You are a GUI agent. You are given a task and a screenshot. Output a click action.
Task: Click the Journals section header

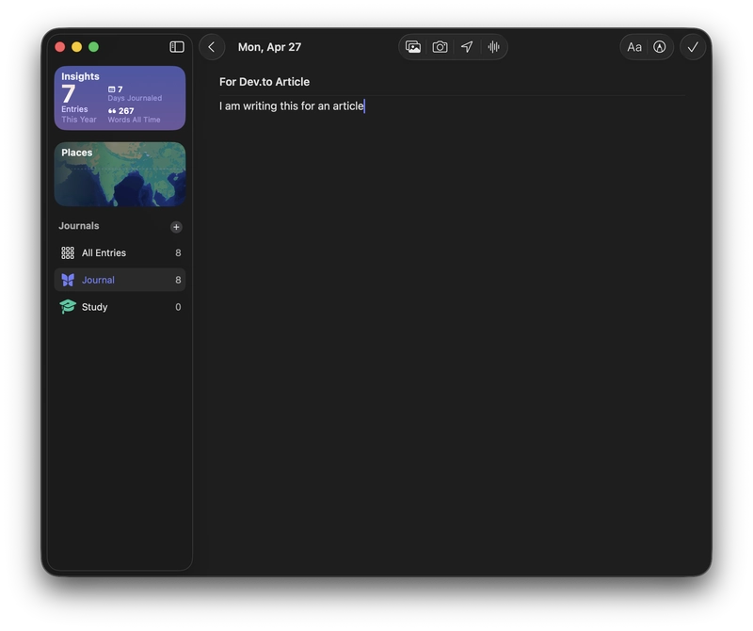pyautogui.click(x=79, y=226)
